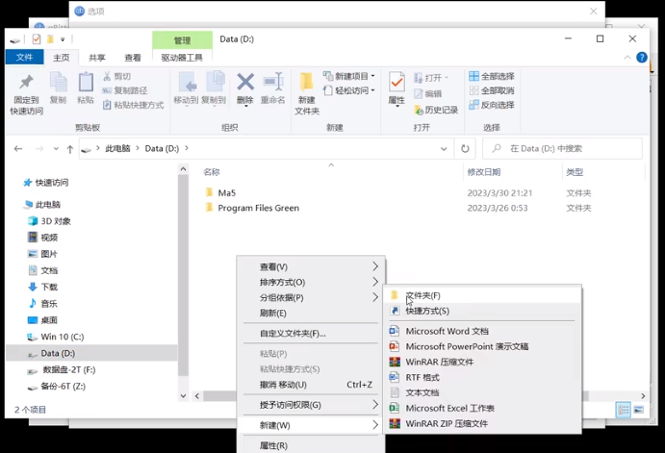665x453 pixels.
Task: Click Properties (属性) in context menu
Action: pos(311,445)
